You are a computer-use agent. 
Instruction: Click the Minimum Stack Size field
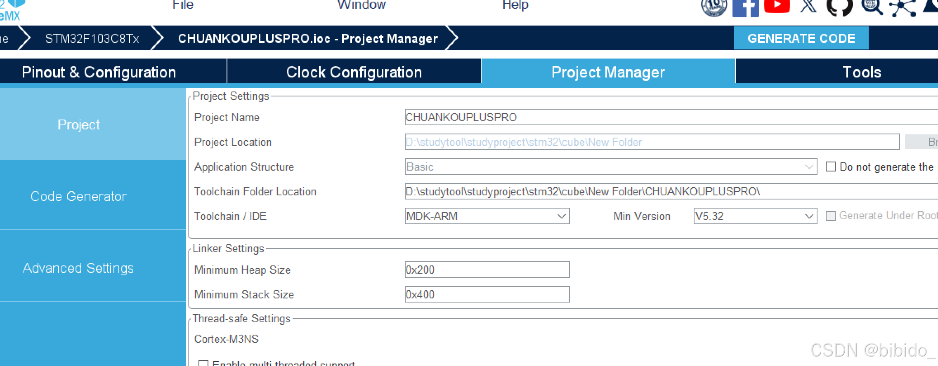pyautogui.click(x=487, y=294)
